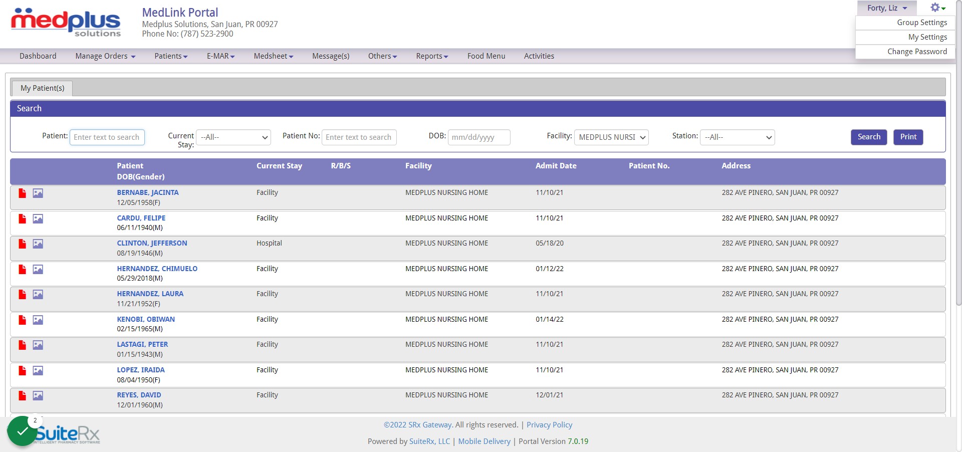Expand the E-MAR menu
Image resolution: width=962 pixels, height=452 pixels.
point(220,56)
